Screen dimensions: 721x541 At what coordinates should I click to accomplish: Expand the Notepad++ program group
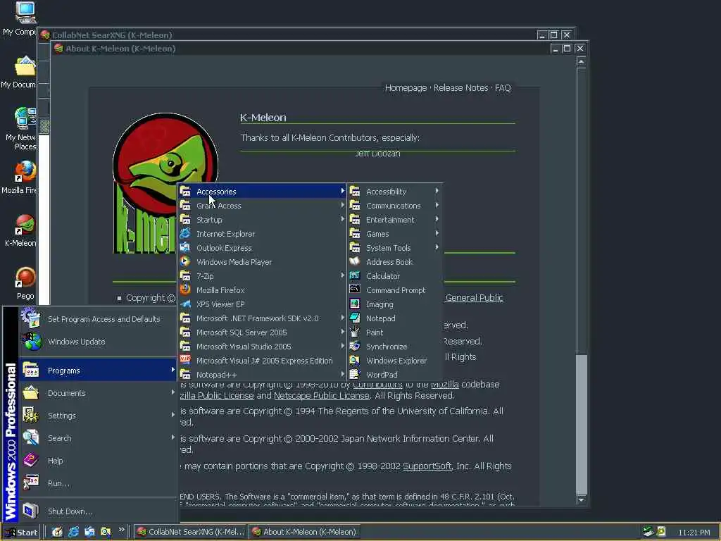262,375
